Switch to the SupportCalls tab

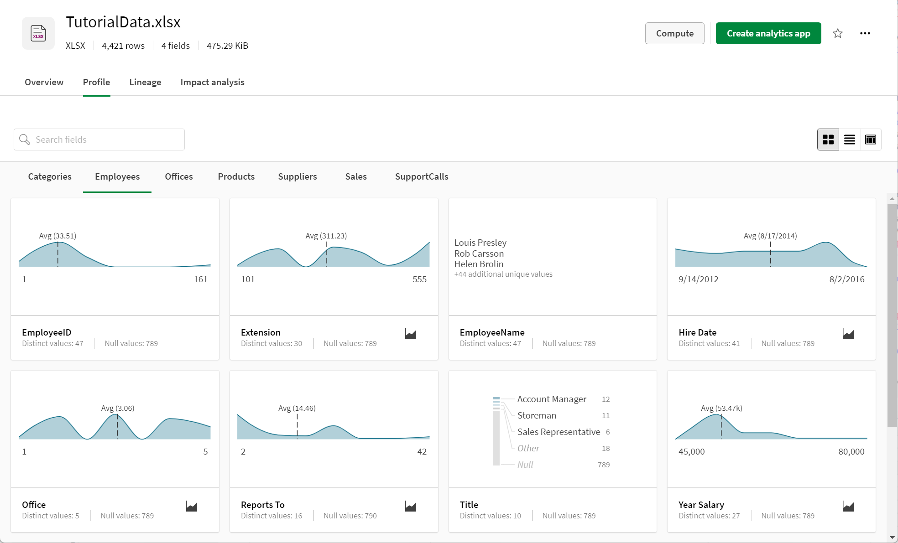(422, 176)
